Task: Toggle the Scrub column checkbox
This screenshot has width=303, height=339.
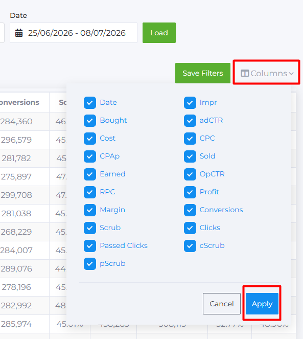Action: (90, 228)
